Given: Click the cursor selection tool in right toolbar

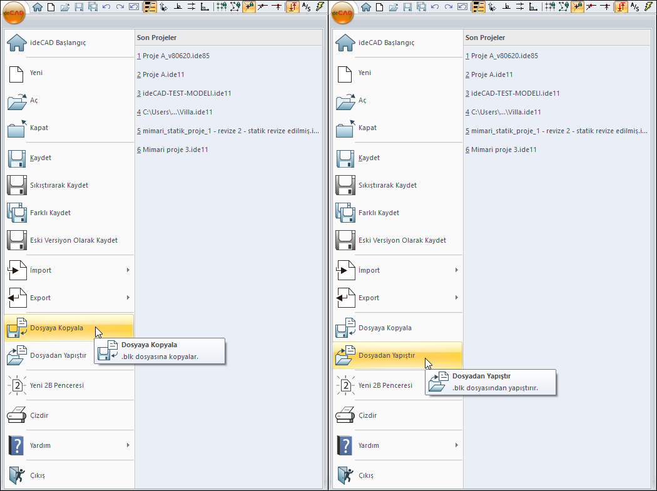Looking at the screenshot, I should click(x=492, y=7).
